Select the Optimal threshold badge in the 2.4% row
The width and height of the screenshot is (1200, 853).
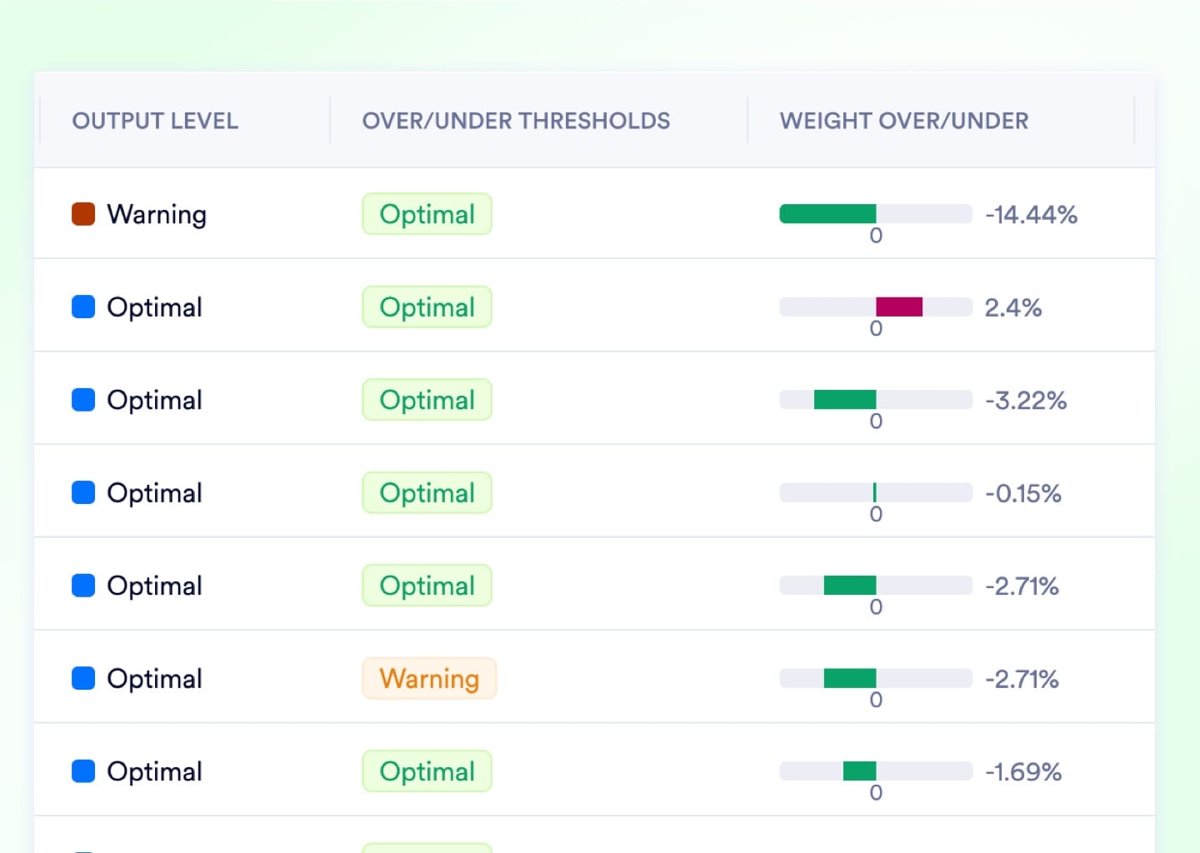(427, 307)
